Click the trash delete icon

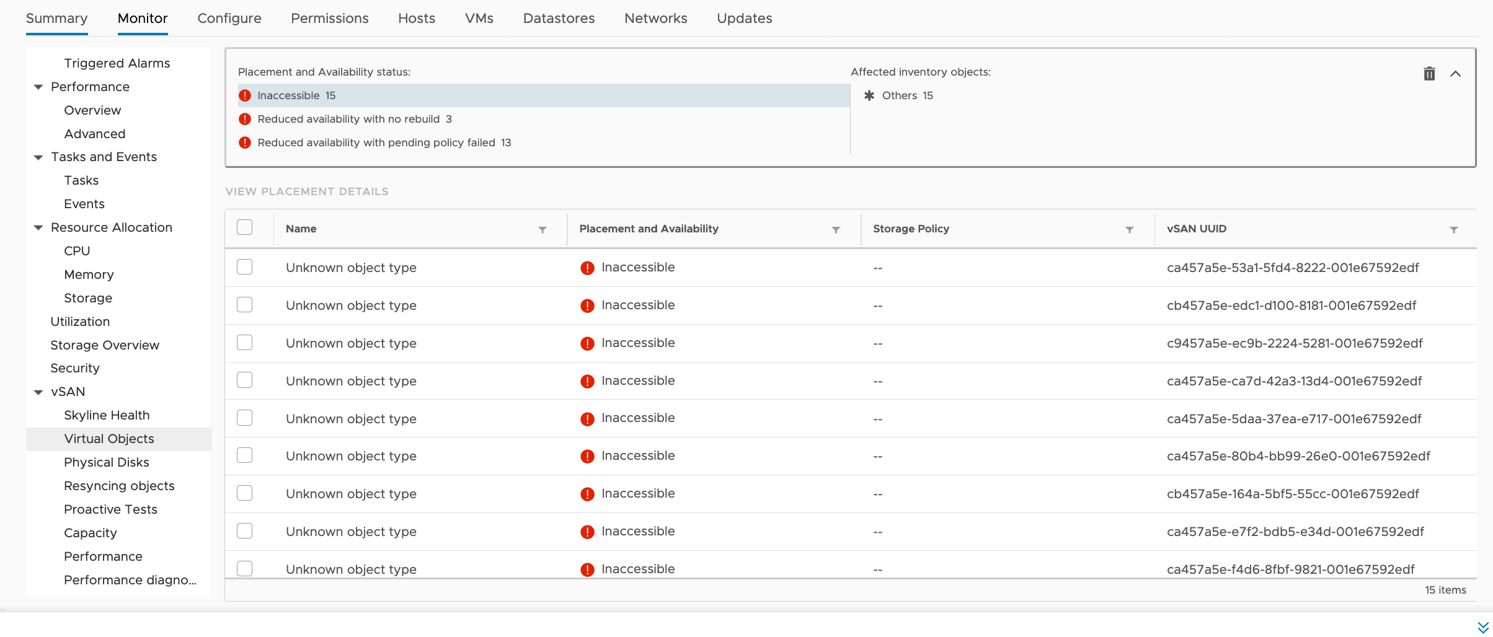click(x=1429, y=74)
